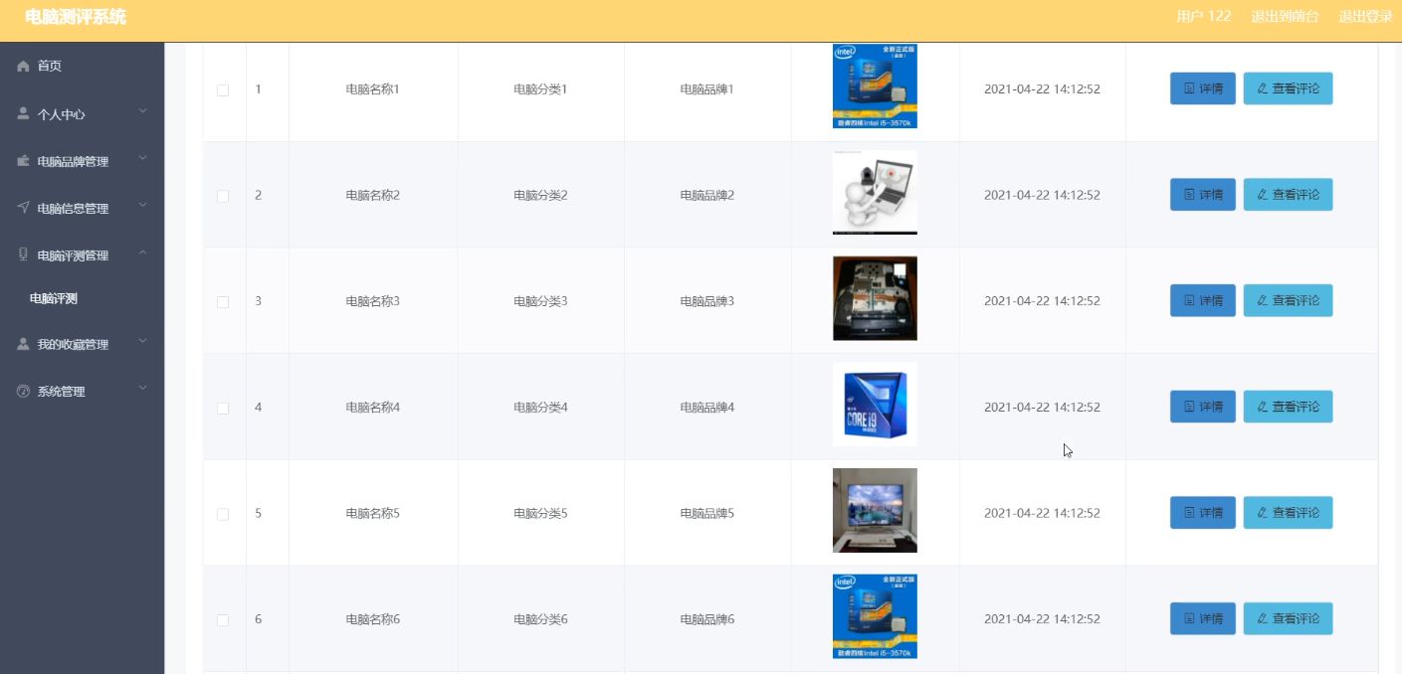Open 详情 for 电脑名称5
1402x674 pixels.
click(x=1203, y=513)
